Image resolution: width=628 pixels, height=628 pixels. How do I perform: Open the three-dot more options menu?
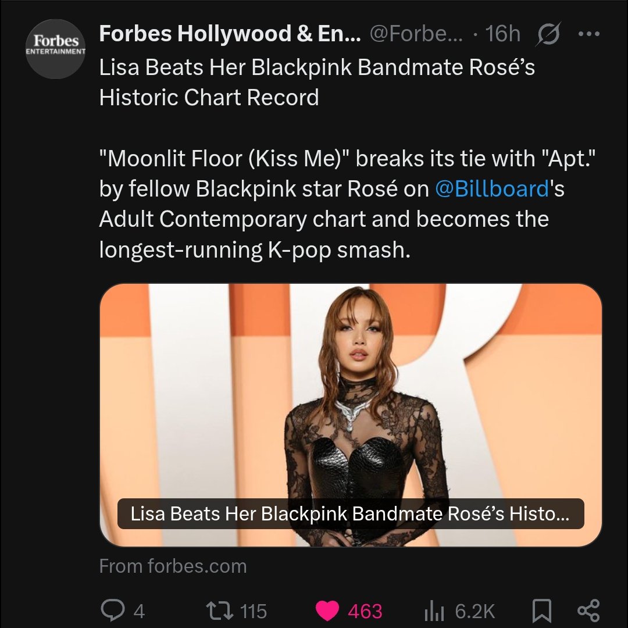(588, 34)
